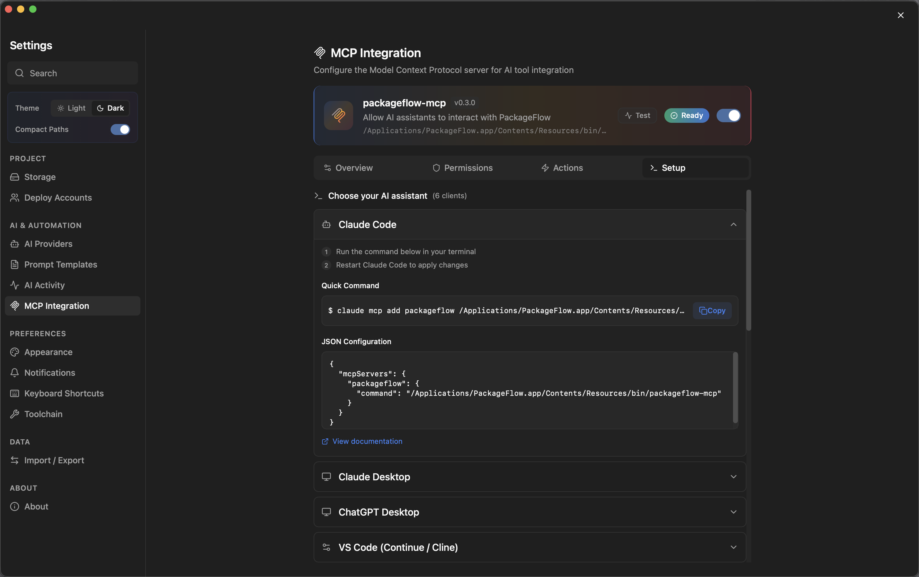This screenshot has width=919, height=577.
Task: Open Deploy Accounts settings
Action: [x=58, y=197]
